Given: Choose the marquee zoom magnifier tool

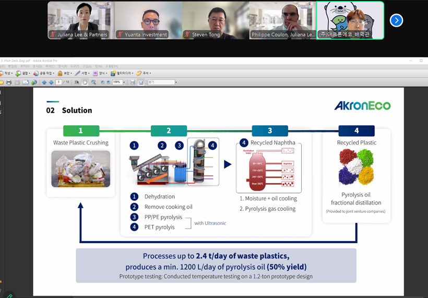Looking at the screenshot, I should click(x=93, y=82).
